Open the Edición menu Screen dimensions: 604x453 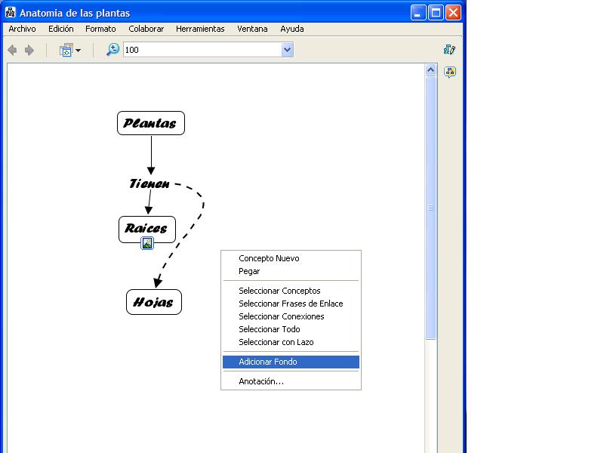tap(61, 29)
